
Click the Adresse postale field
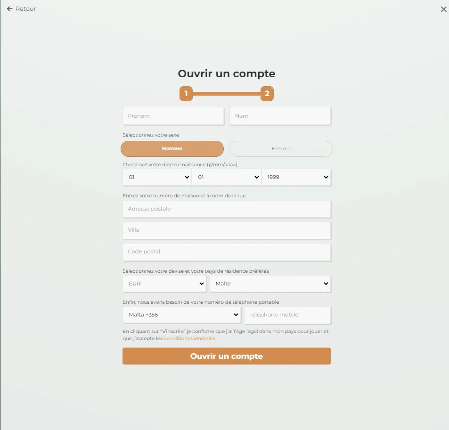click(x=227, y=209)
